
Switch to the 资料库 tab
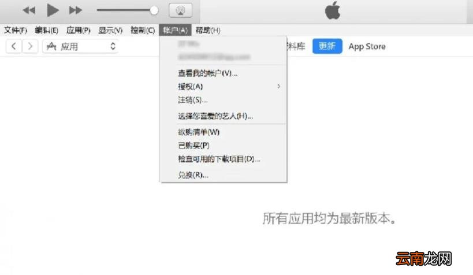(296, 46)
